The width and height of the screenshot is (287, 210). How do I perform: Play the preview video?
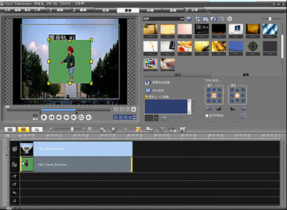tap(44, 117)
